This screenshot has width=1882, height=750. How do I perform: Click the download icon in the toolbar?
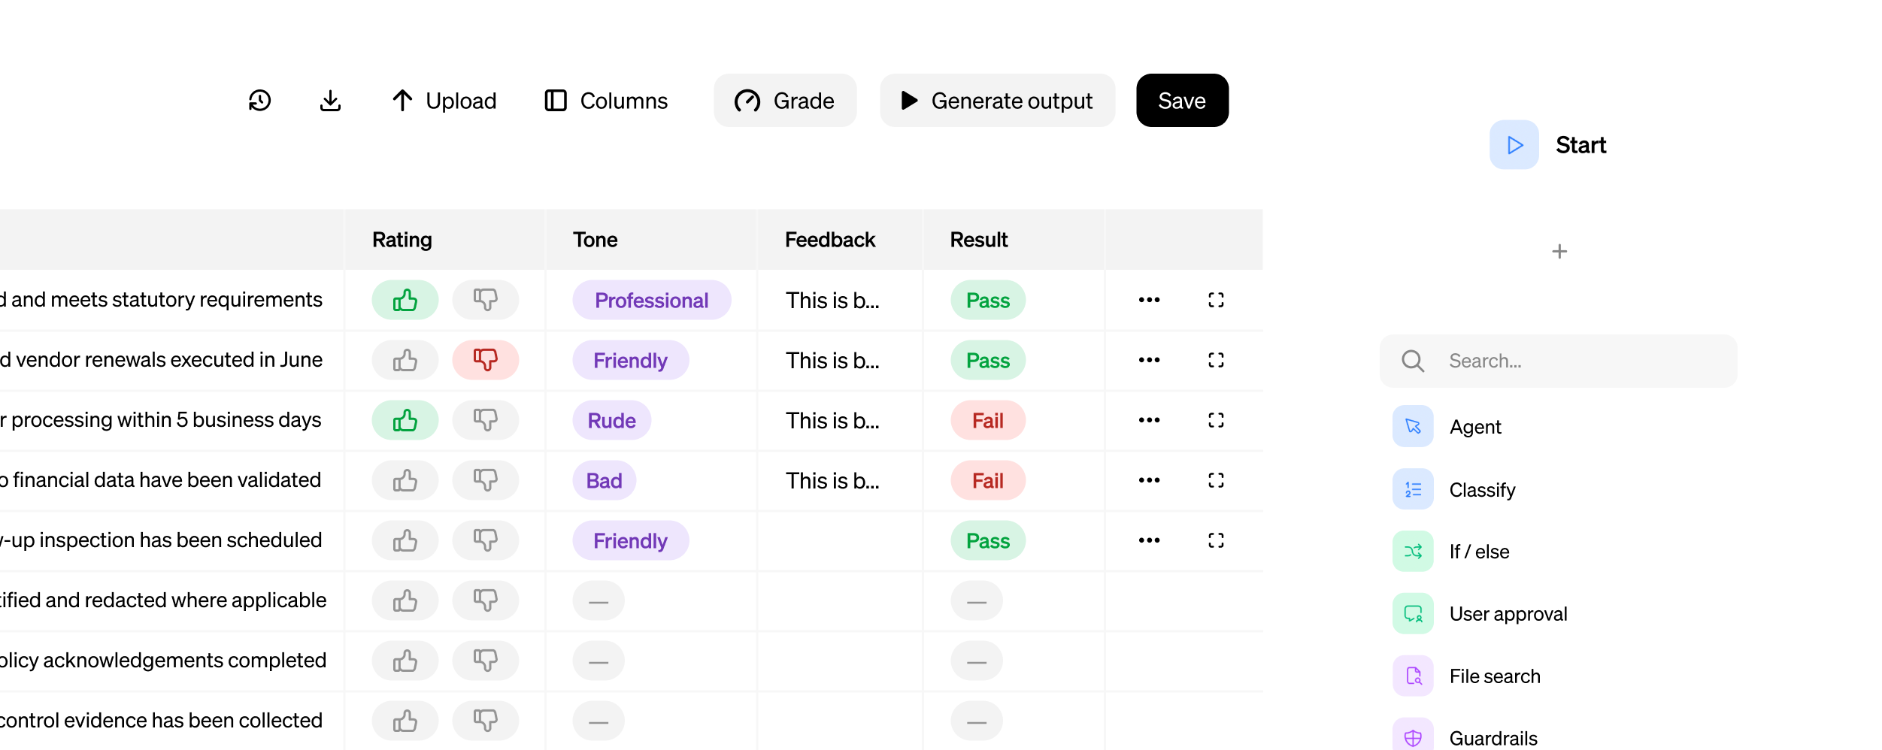(x=331, y=100)
